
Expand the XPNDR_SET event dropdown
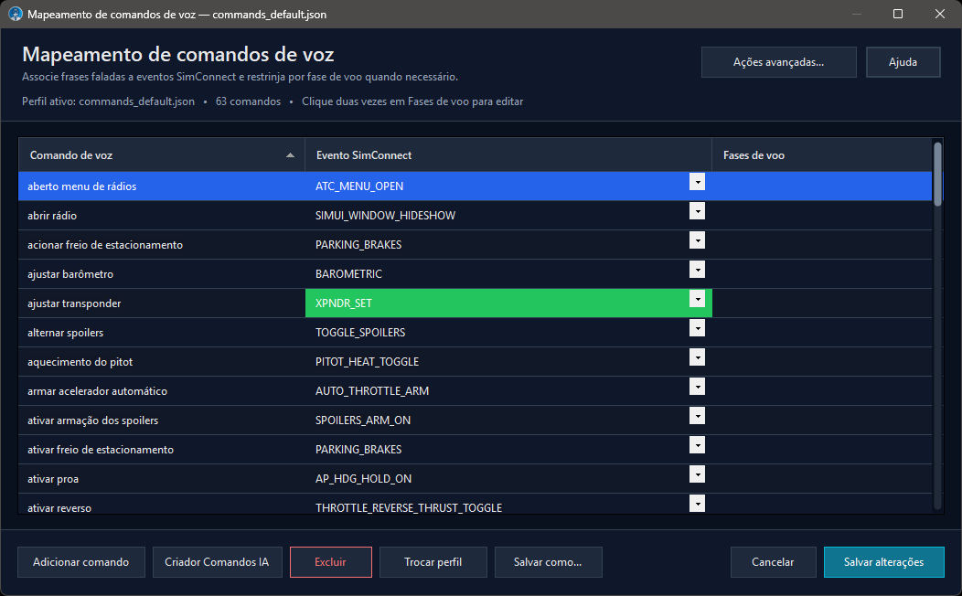(697, 299)
